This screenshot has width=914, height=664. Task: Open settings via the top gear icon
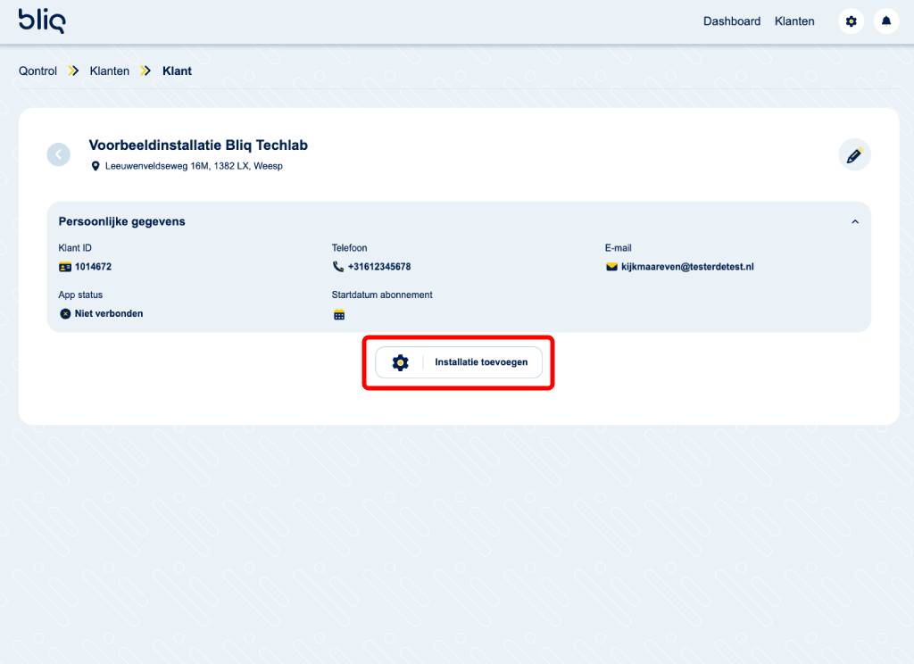pos(851,21)
